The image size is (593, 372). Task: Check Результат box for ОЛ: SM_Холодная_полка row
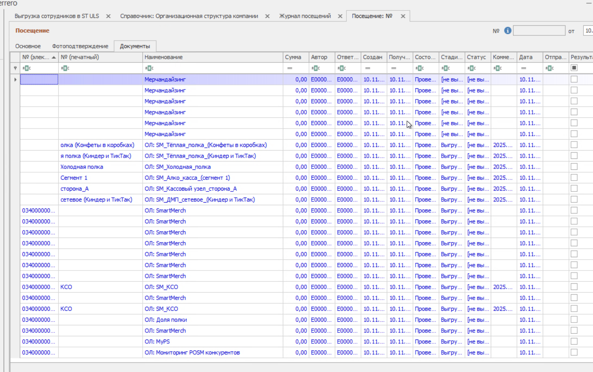click(x=574, y=166)
